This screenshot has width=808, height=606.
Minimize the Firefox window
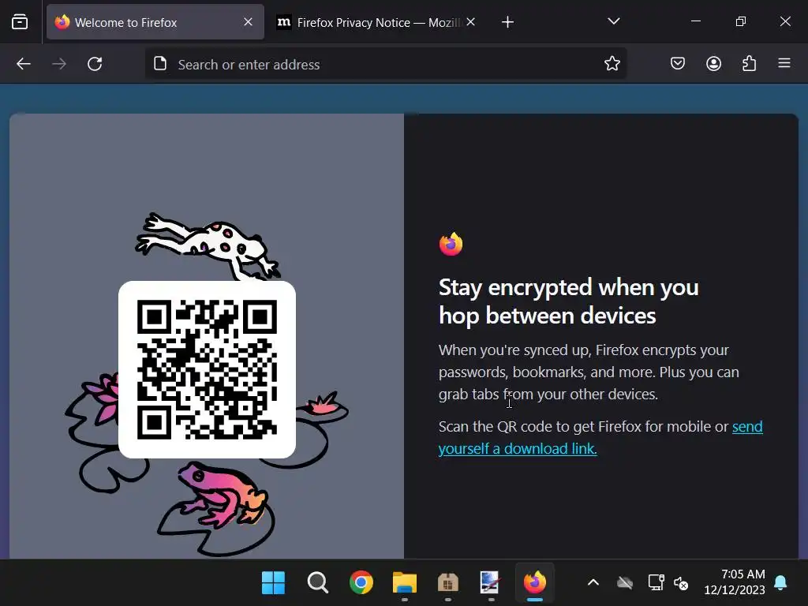tap(696, 21)
